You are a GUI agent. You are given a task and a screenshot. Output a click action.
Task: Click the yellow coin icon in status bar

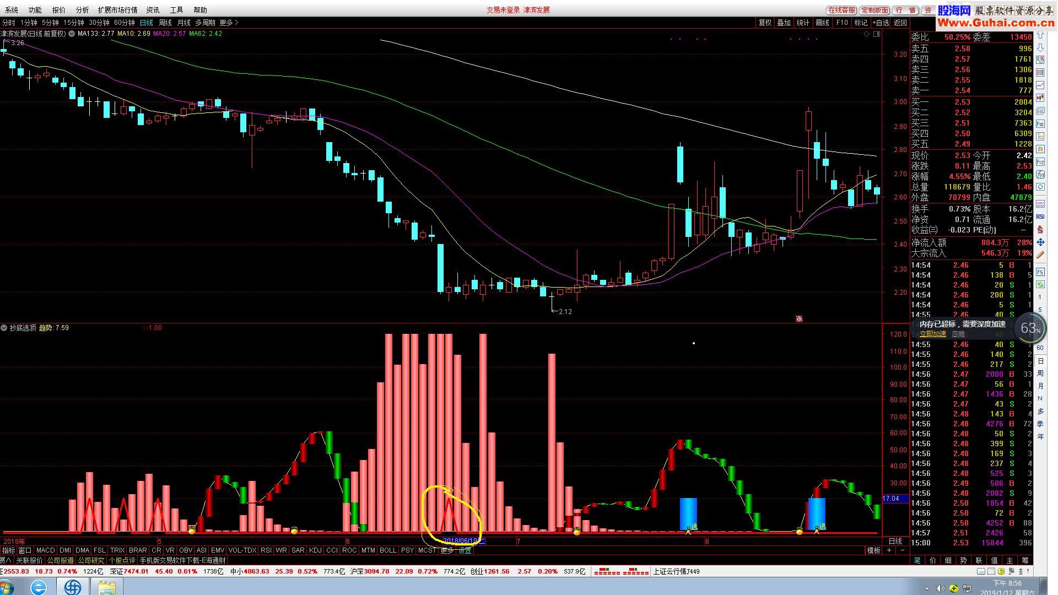pyautogui.click(x=1001, y=571)
